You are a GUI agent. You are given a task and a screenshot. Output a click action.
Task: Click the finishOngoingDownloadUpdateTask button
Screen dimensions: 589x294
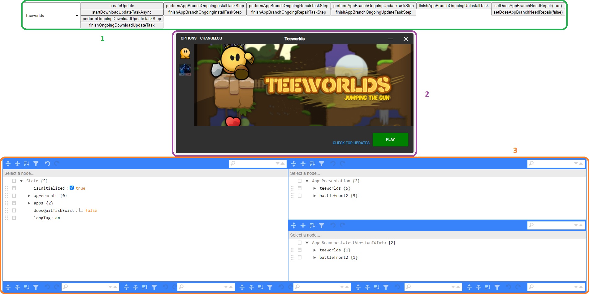[x=122, y=25]
